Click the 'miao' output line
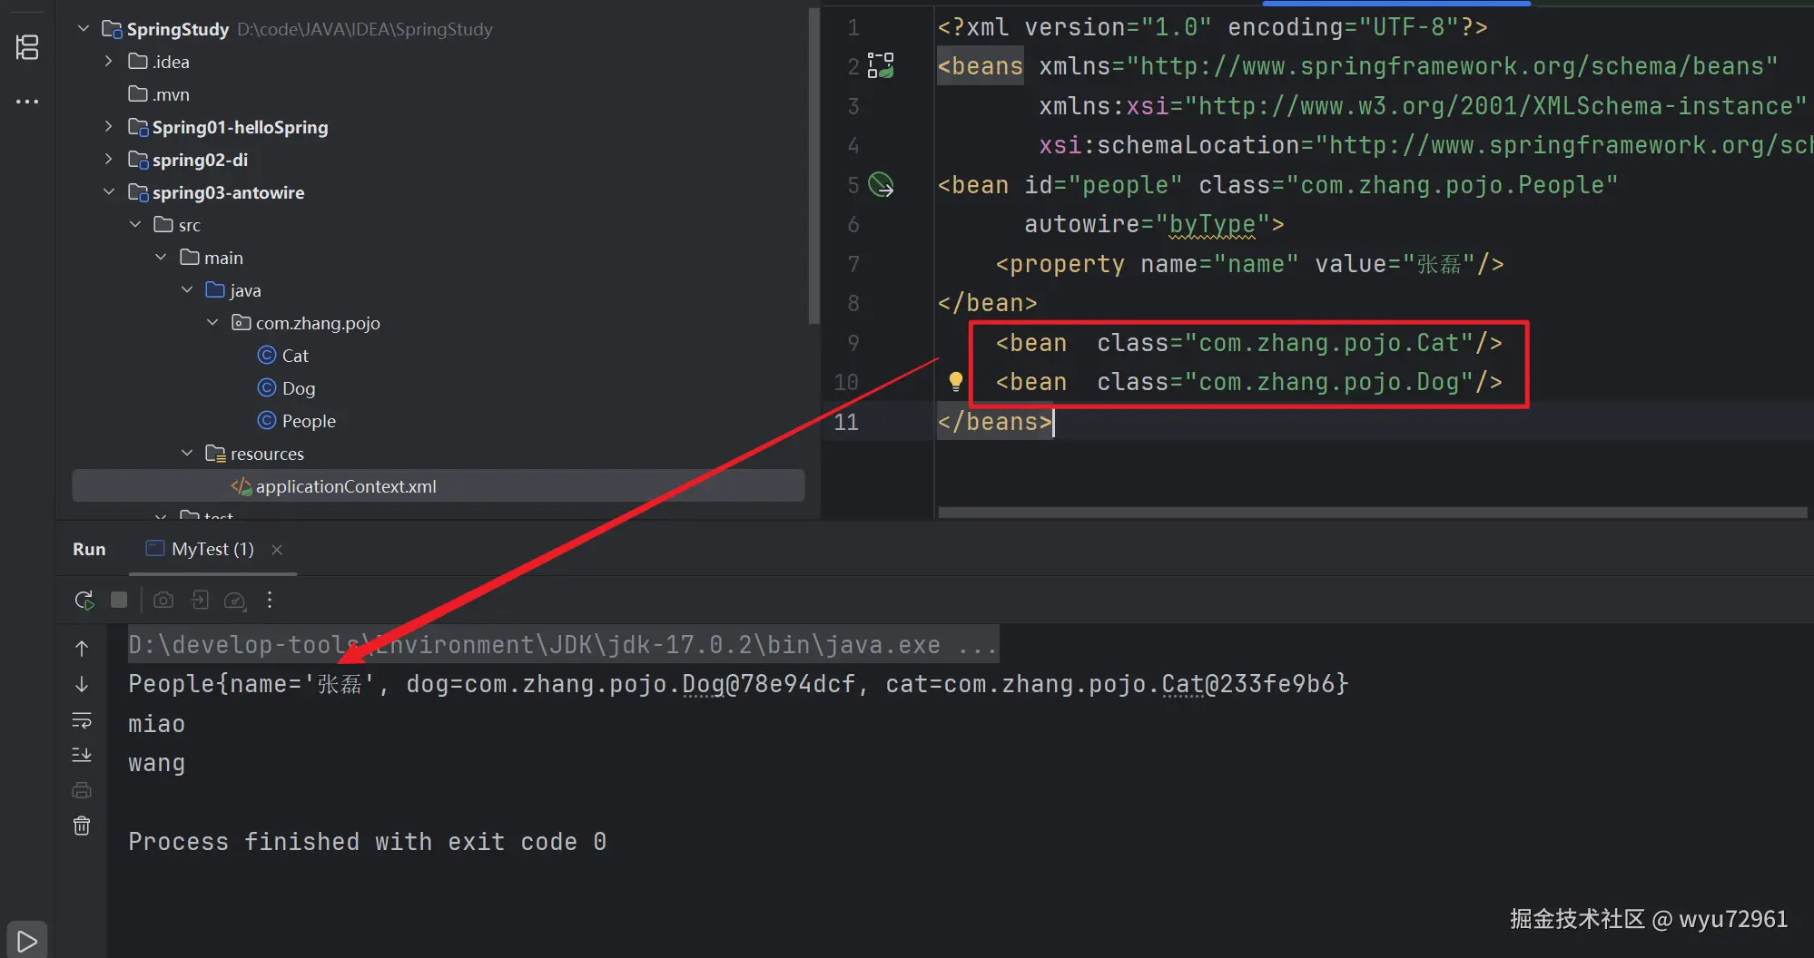 pos(156,724)
